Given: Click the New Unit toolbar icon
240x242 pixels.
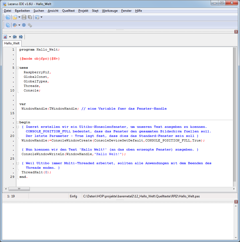Looking at the screenshot, I should (8, 17).
